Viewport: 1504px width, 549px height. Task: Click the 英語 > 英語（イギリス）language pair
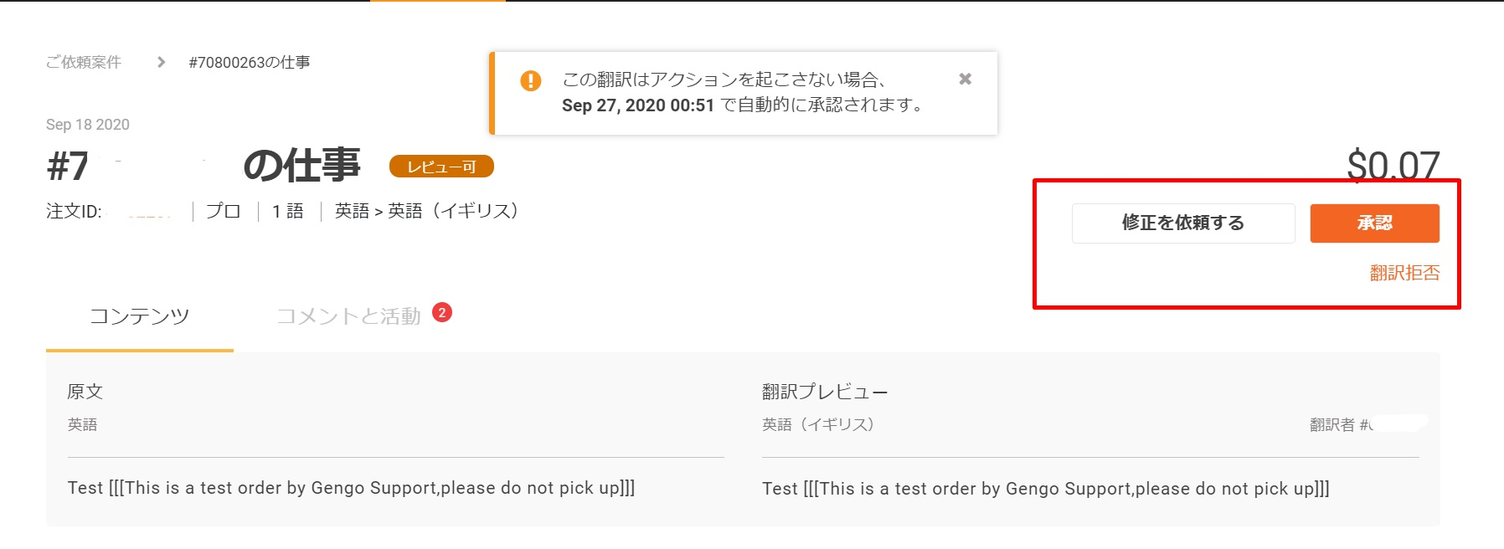[427, 211]
